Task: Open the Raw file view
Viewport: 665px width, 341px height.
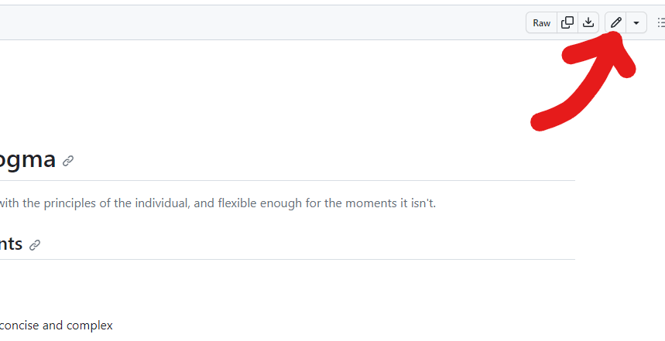Action: pyautogui.click(x=542, y=23)
